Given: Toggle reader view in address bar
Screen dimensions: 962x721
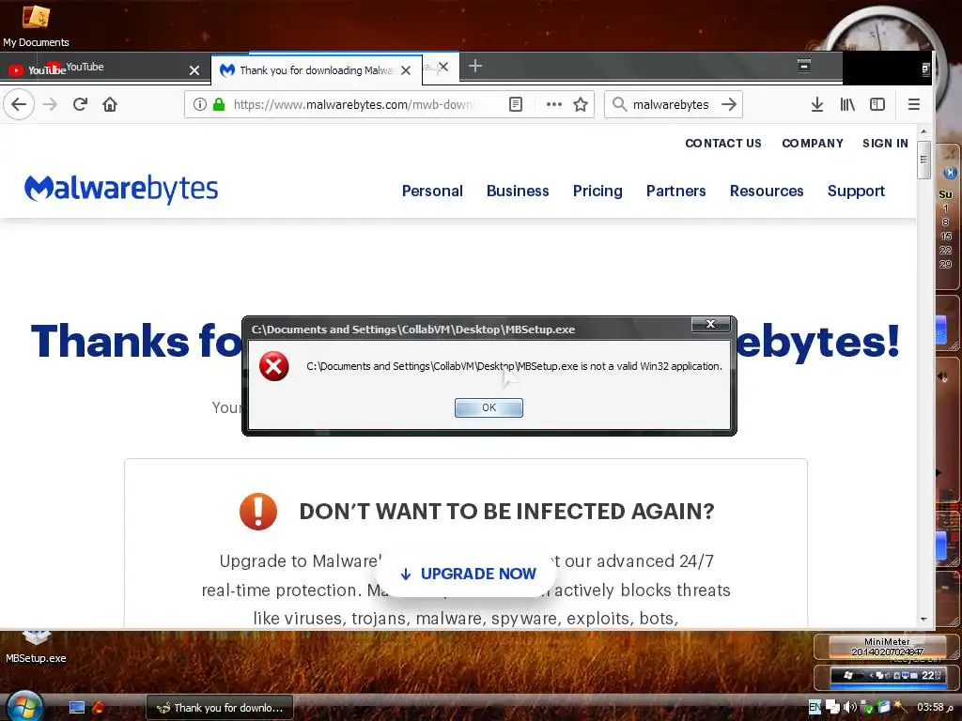Looking at the screenshot, I should point(516,104).
